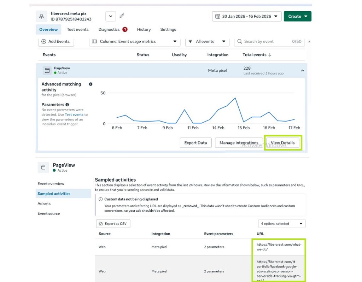Click the pencil edit icon beside pixel name
Image resolution: width=362 pixels, height=282 pixels.
point(122,16)
